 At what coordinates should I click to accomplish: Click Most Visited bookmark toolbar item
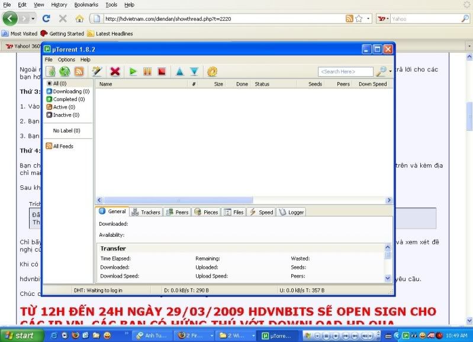point(20,34)
